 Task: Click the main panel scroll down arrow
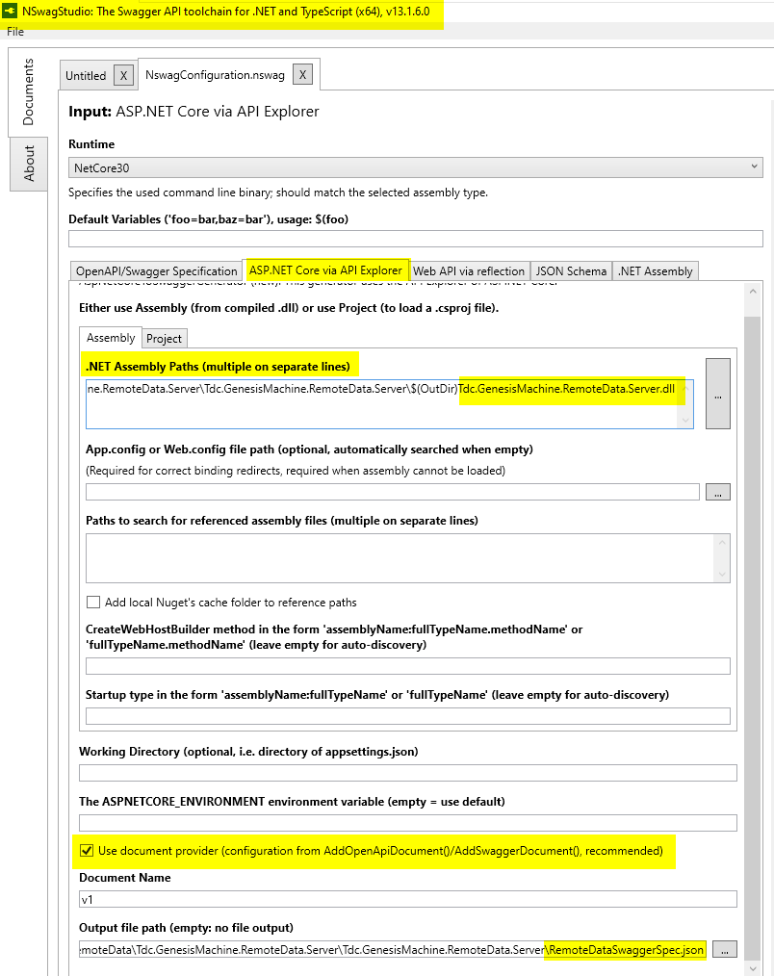tap(752, 968)
